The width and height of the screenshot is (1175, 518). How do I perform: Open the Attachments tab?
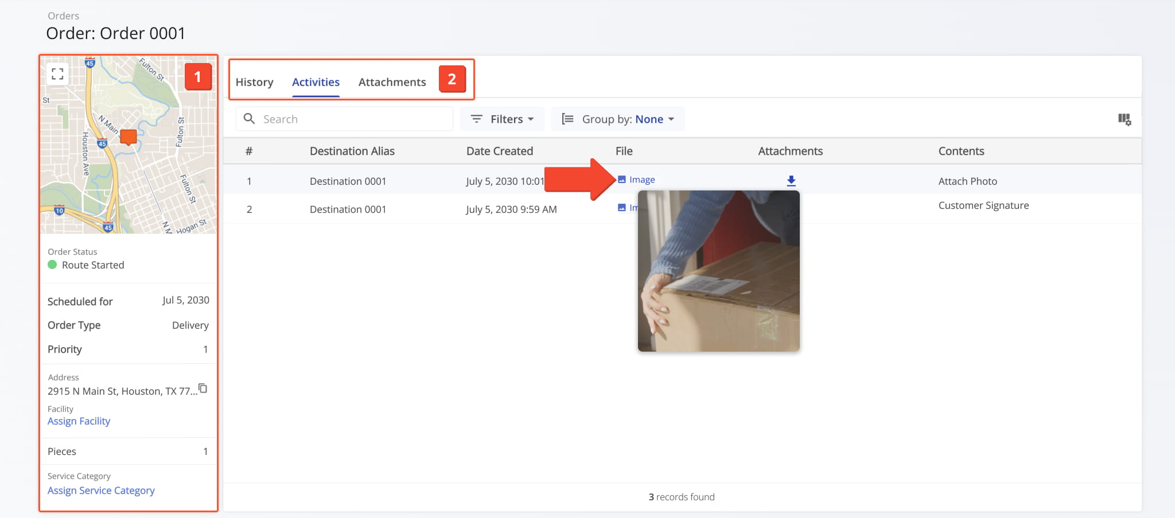tap(392, 82)
